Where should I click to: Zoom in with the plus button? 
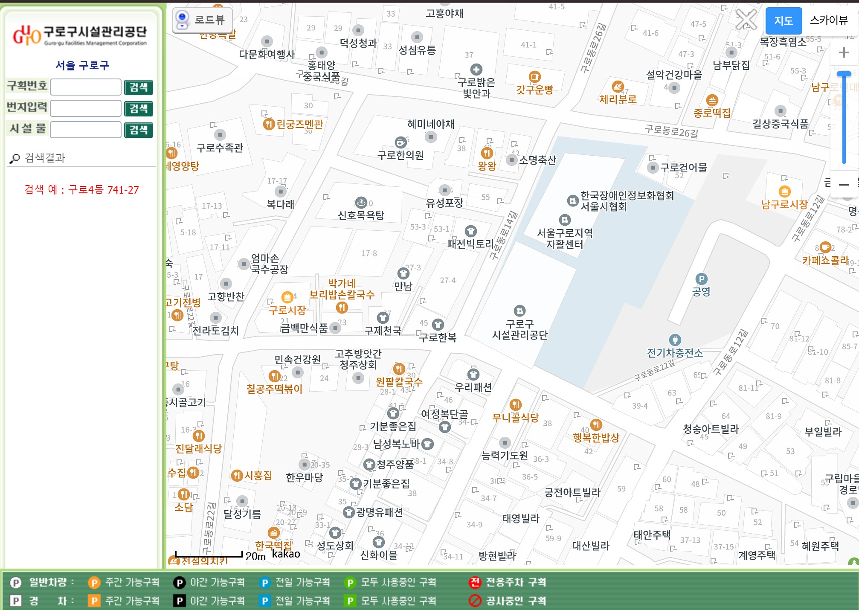click(x=844, y=52)
